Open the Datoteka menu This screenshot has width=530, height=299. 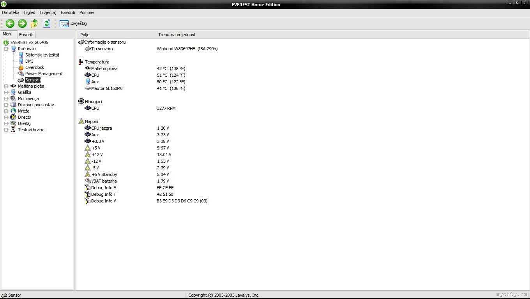tap(11, 12)
